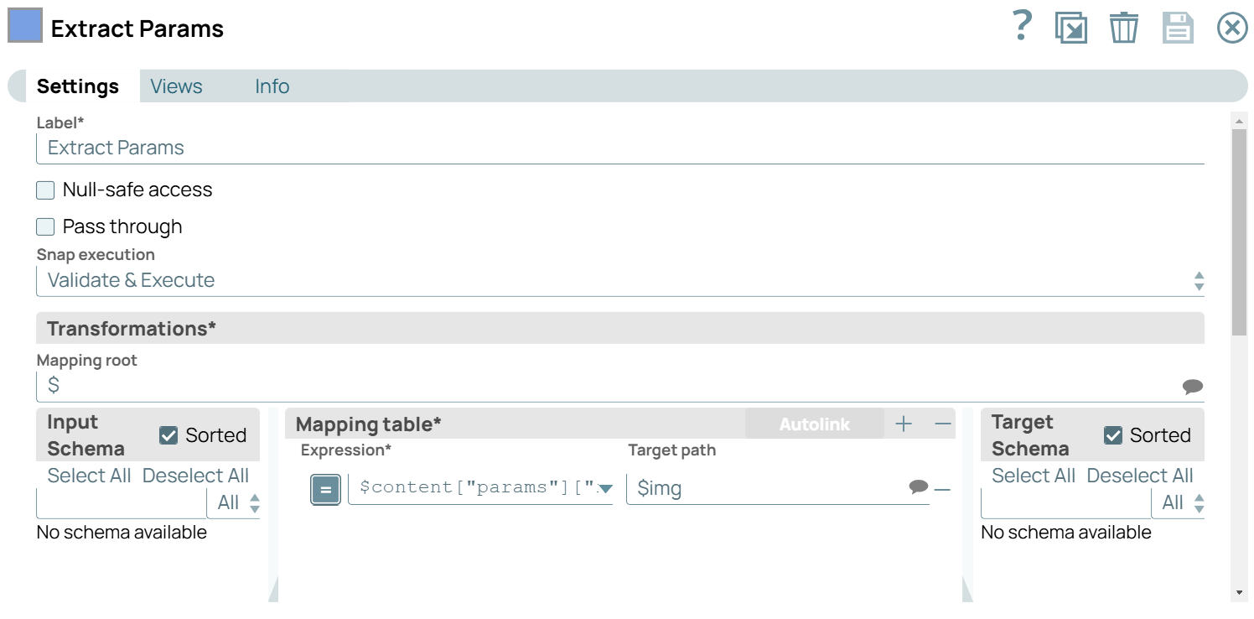Add a new mapping row with plus icon

click(904, 424)
